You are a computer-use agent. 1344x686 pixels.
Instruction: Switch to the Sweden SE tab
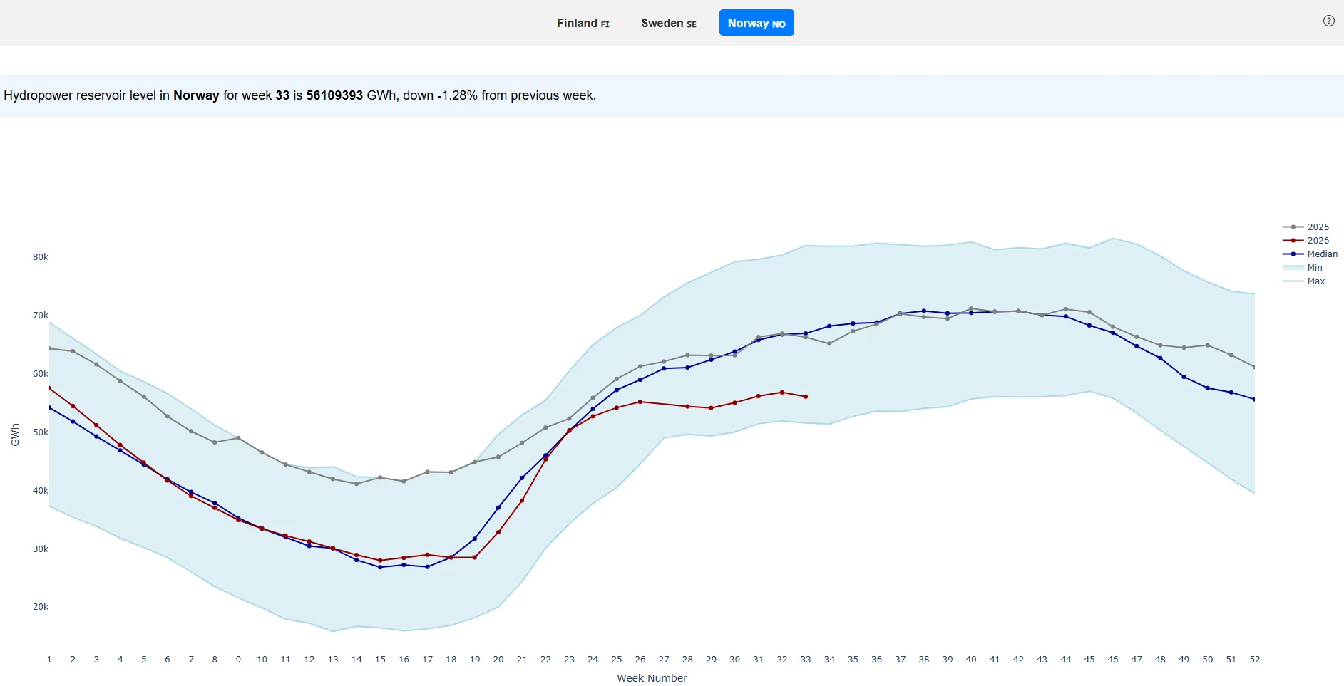669,23
